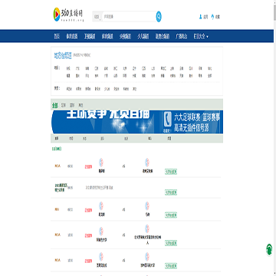Click the green back-to-top icon
Screen dimensions: 276x276
click(269, 250)
